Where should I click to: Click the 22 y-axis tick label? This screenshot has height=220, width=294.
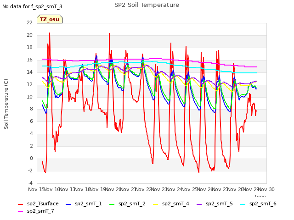29,22
